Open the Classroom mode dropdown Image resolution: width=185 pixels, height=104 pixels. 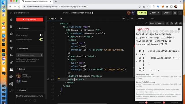30,55
